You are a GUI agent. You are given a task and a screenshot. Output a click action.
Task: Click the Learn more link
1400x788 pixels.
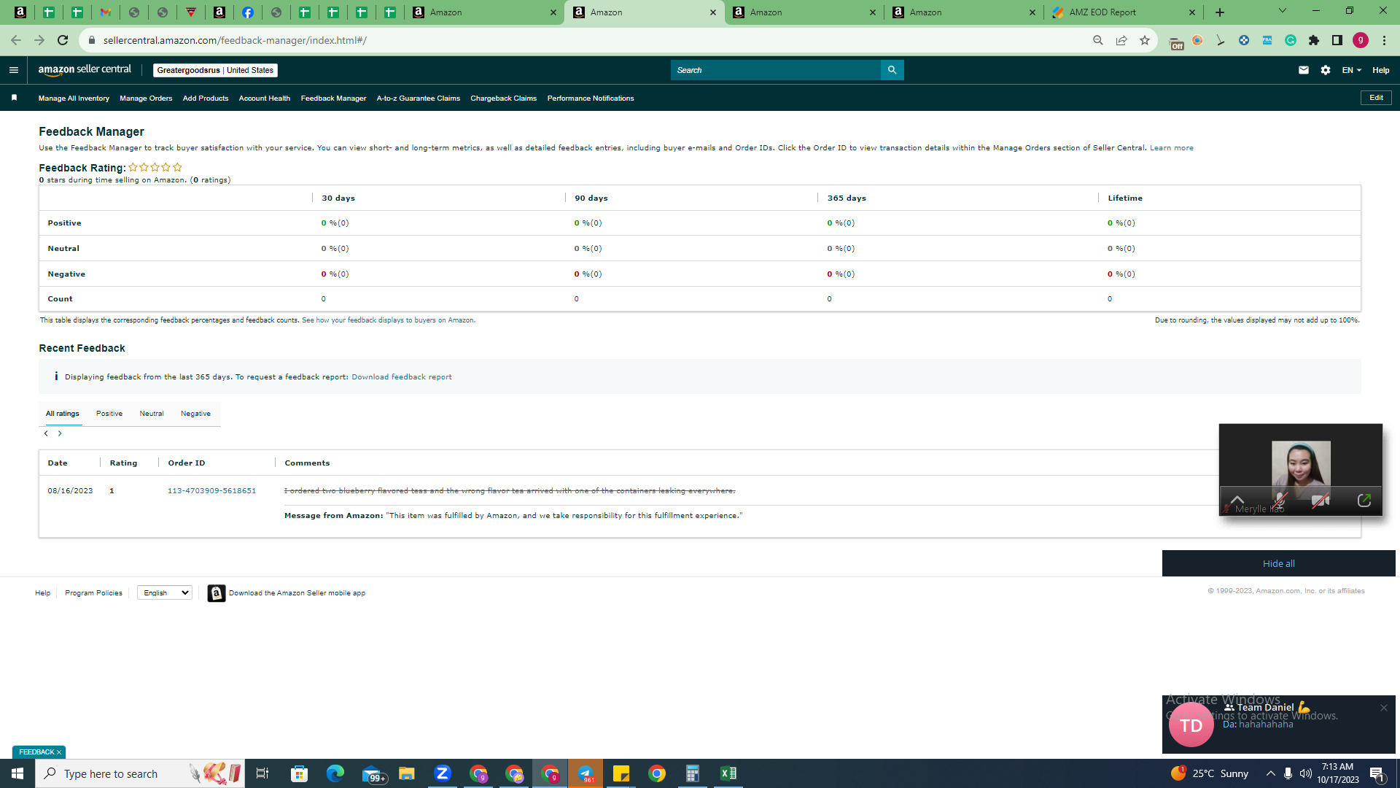[x=1172, y=148]
